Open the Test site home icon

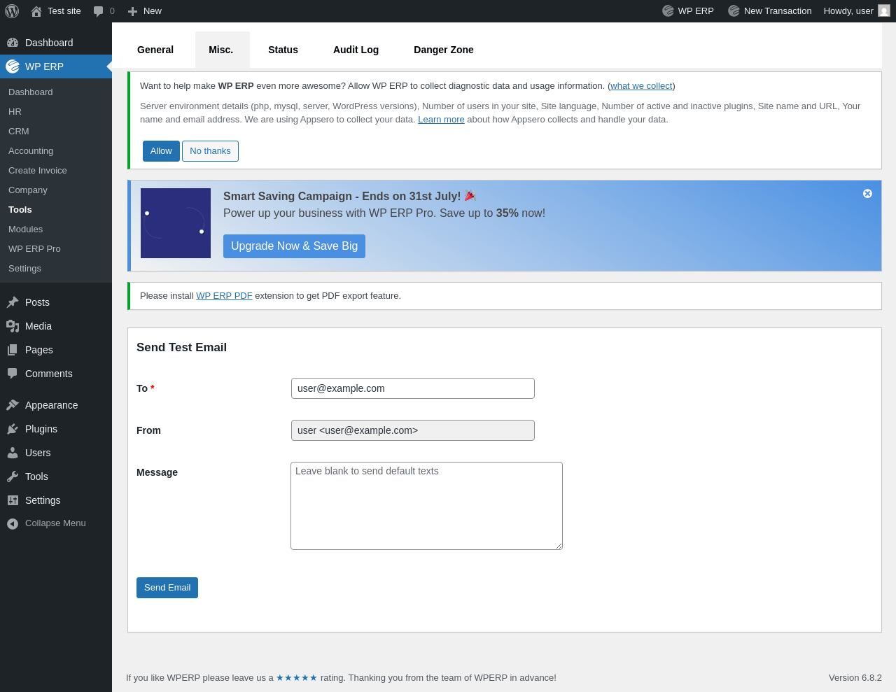(x=36, y=11)
